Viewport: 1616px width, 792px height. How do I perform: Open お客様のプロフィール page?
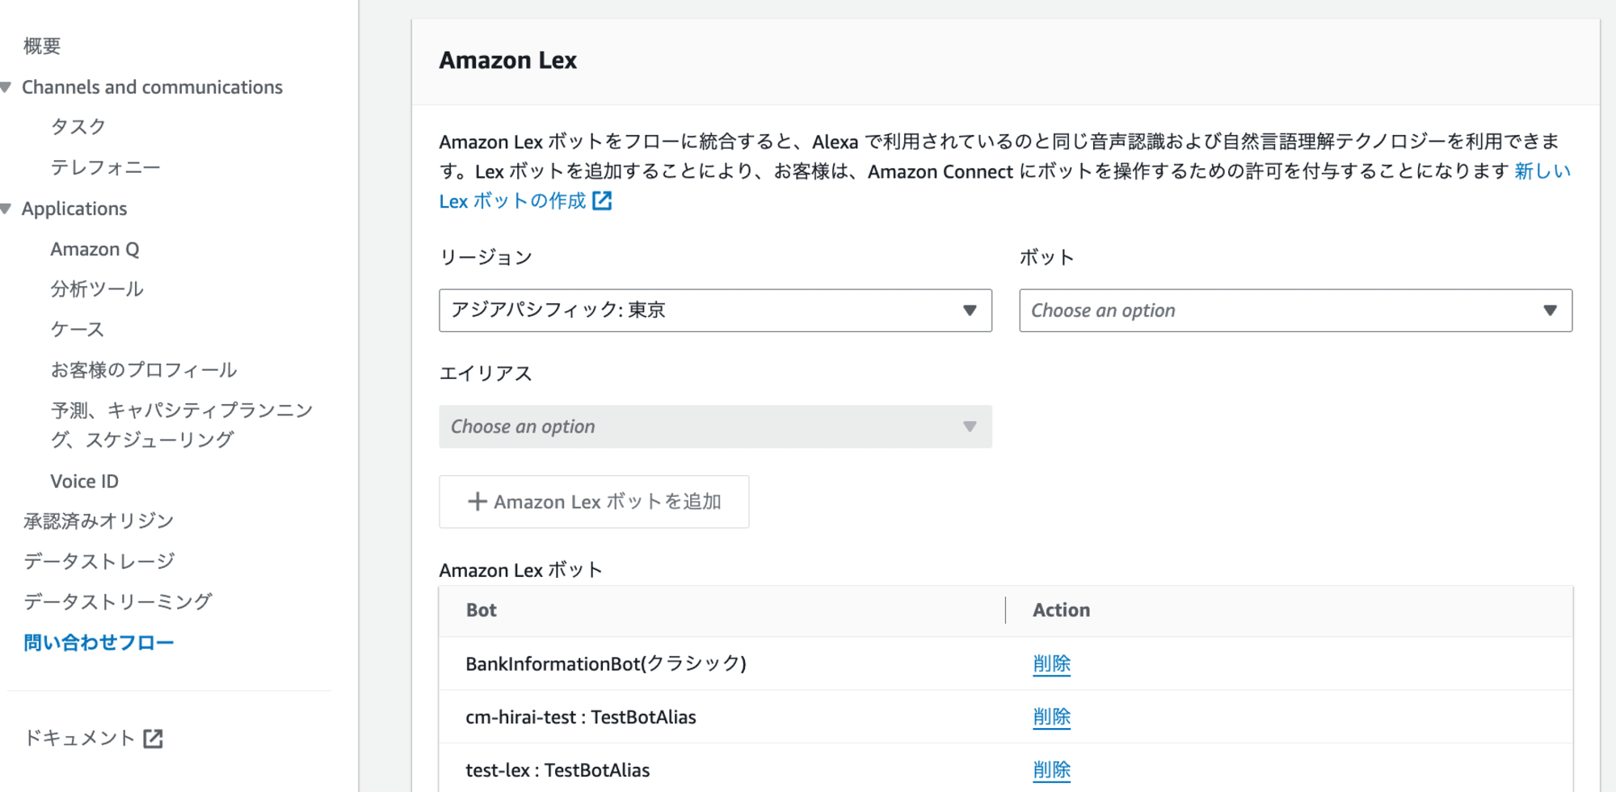[x=144, y=370]
